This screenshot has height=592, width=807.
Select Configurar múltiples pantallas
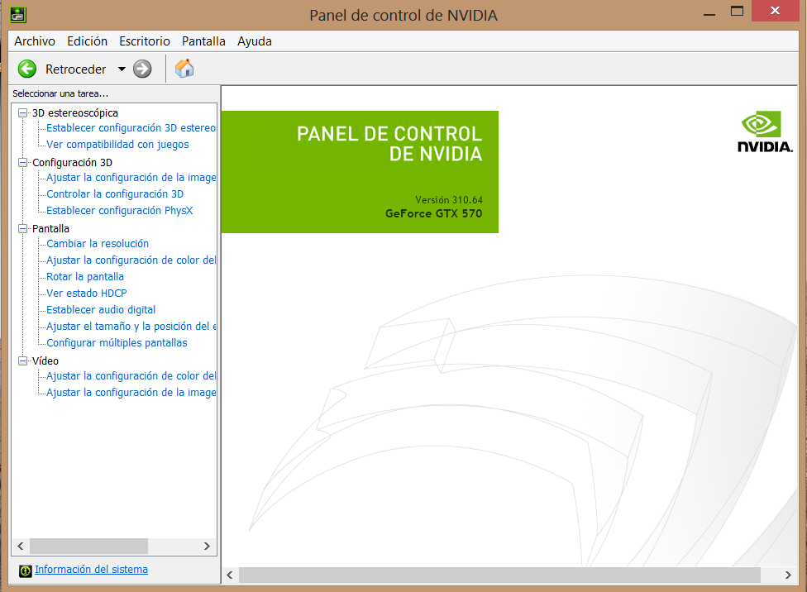117,343
